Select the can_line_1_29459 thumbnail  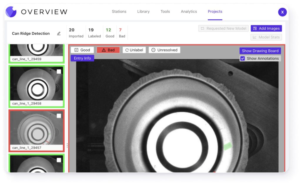pyautogui.click(x=36, y=53)
